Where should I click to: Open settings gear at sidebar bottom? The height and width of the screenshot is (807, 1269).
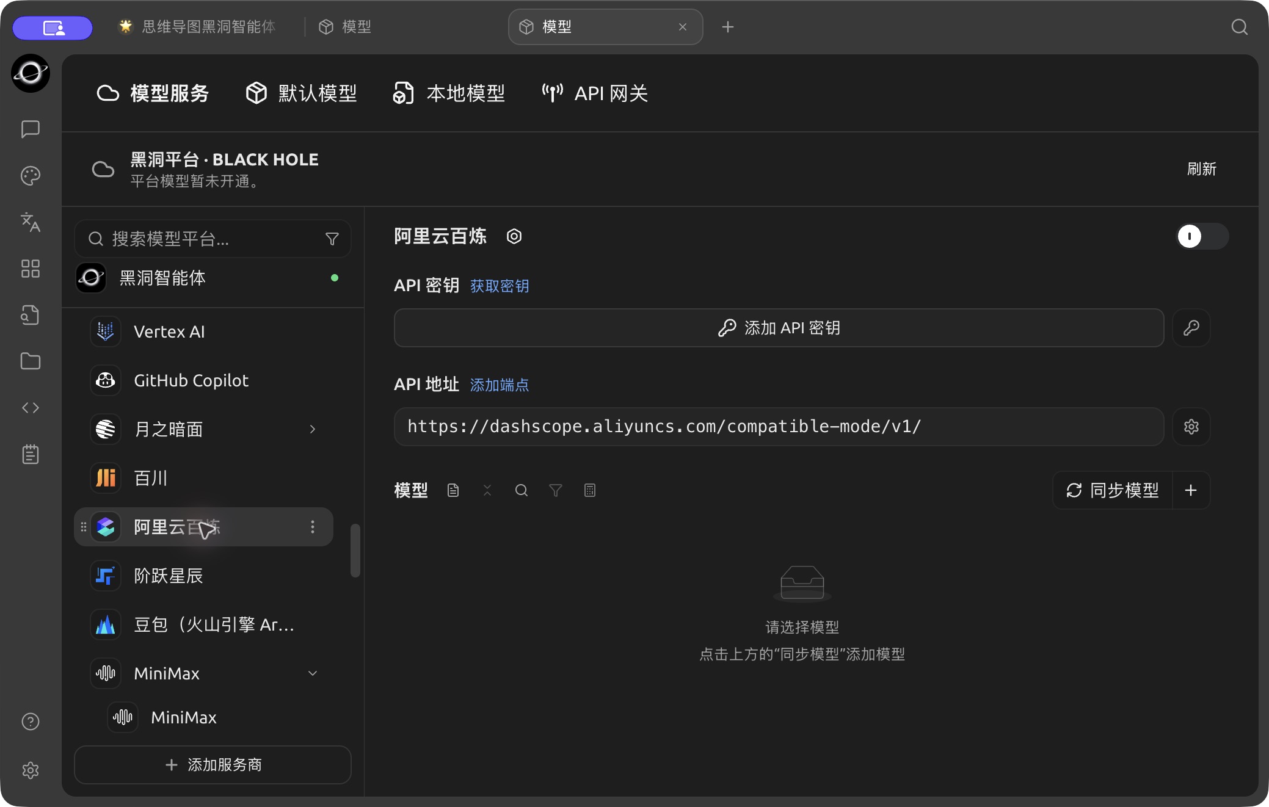(x=31, y=770)
